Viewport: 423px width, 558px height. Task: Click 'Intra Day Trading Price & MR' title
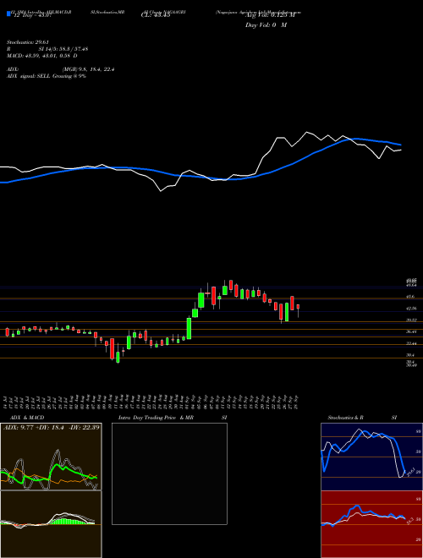(x=156, y=418)
